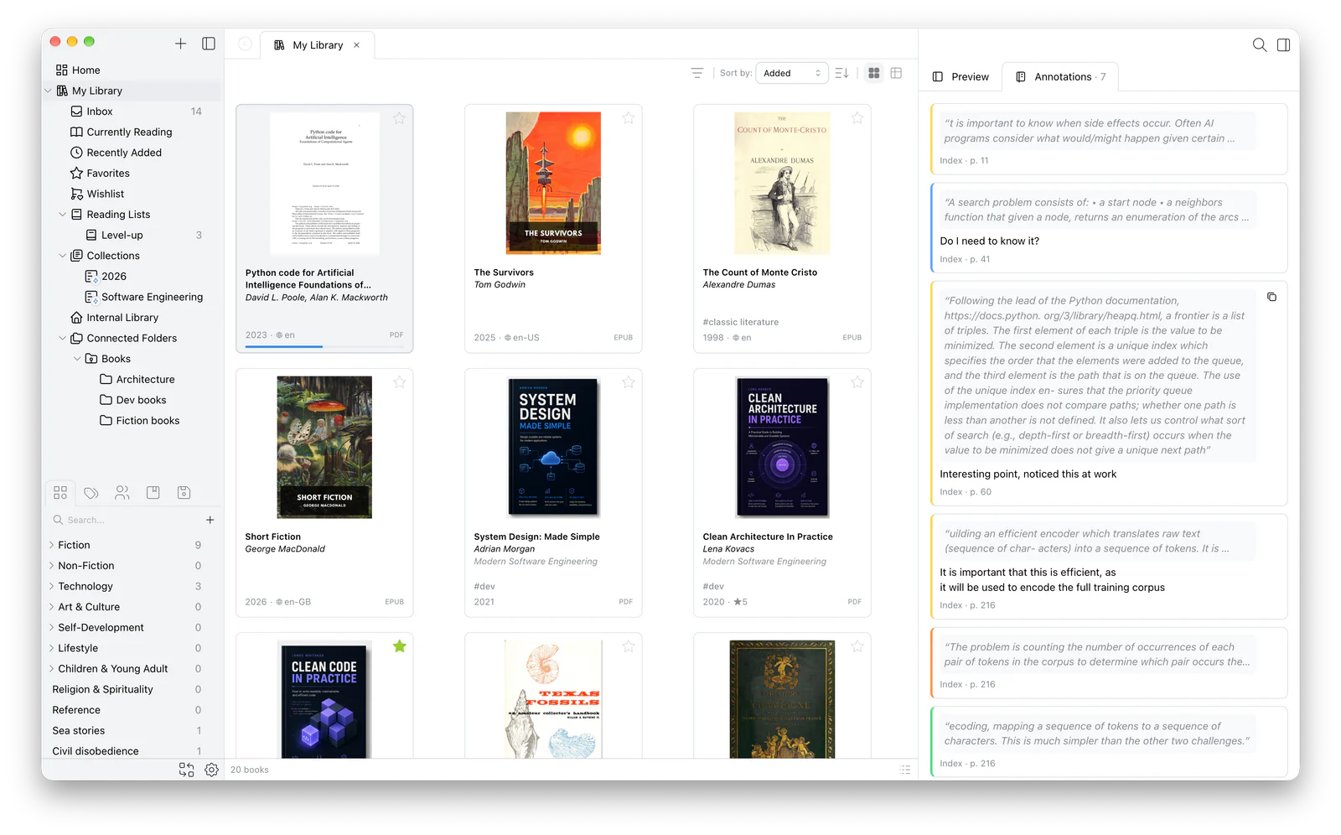Click list details icon in status bar
This screenshot has height=835, width=1341.
(905, 770)
